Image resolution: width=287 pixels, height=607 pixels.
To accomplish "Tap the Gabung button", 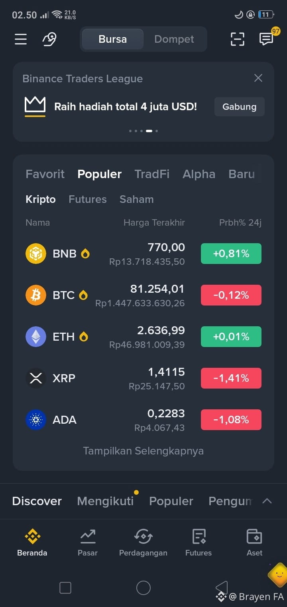I will [x=240, y=107].
